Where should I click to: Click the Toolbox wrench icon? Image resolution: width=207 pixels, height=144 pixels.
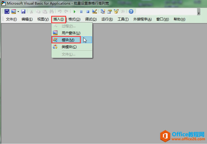tap(123, 11)
